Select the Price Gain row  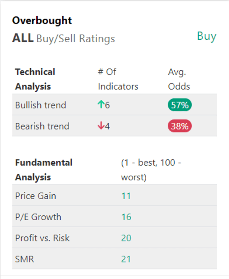click(114, 195)
